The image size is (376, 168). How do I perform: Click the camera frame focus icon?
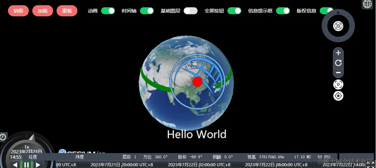click(x=339, y=84)
